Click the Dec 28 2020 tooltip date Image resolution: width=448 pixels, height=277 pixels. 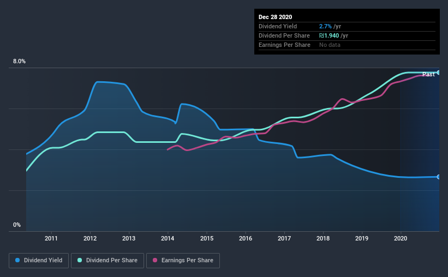tap(275, 17)
